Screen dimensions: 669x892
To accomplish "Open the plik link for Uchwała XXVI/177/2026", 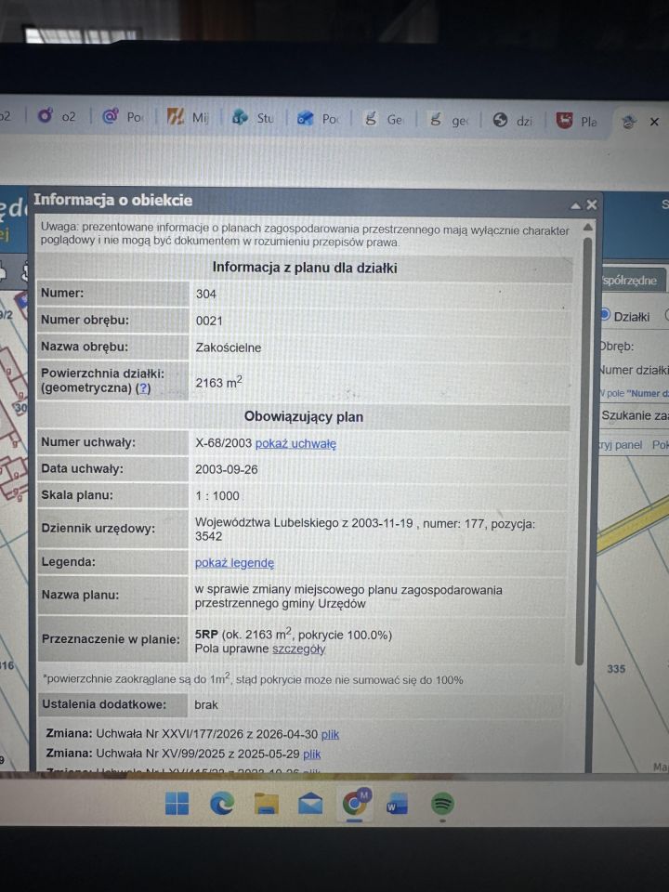I will (x=330, y=734).
